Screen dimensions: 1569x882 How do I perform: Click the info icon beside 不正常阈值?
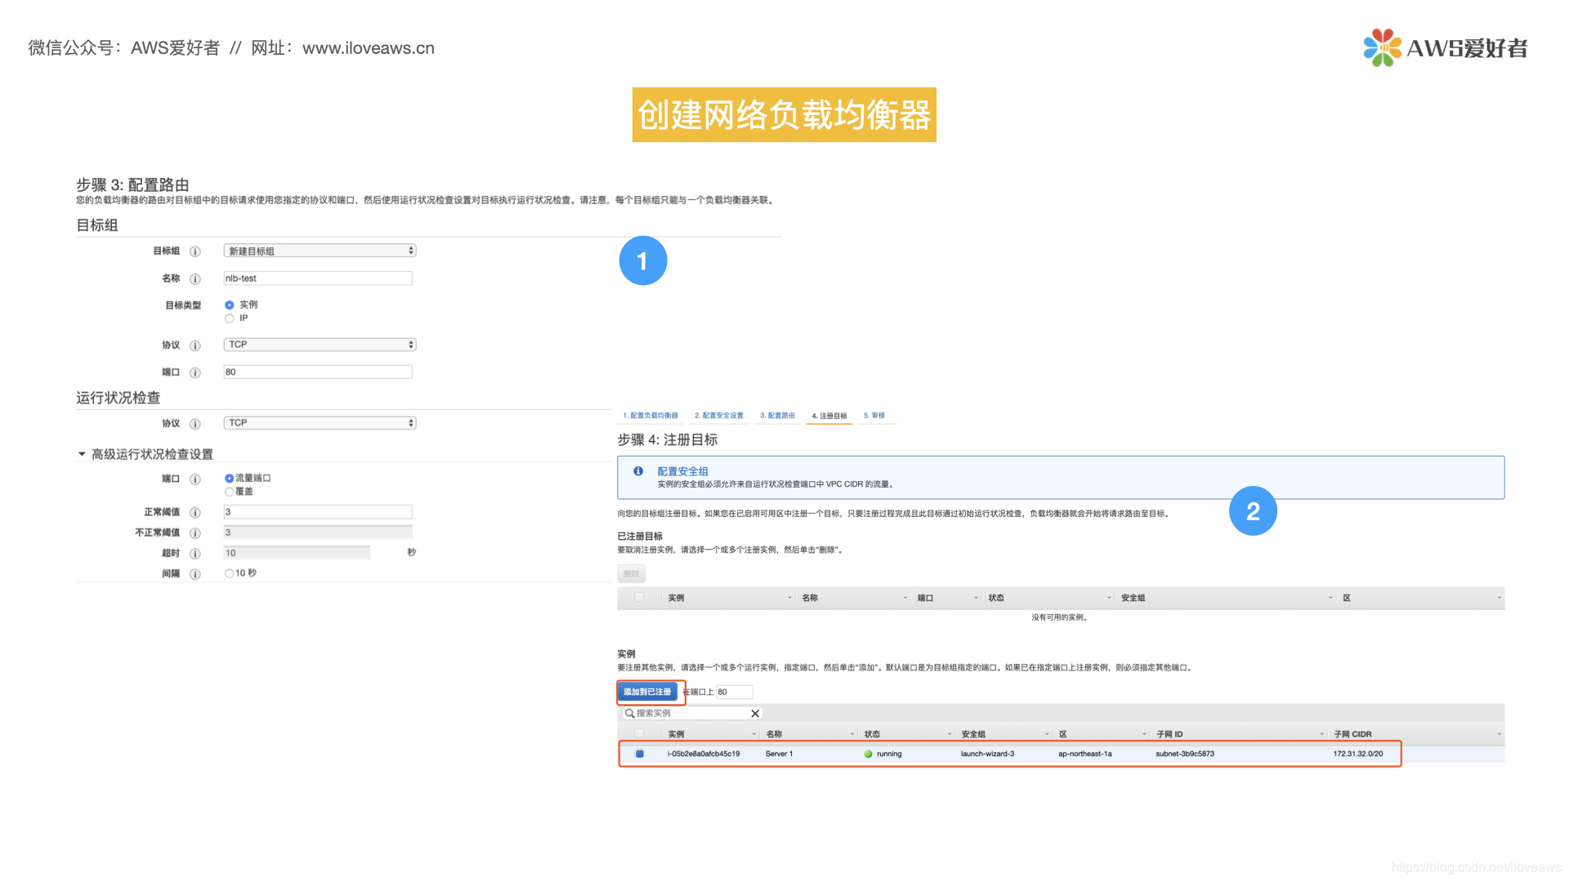(195, 533)
